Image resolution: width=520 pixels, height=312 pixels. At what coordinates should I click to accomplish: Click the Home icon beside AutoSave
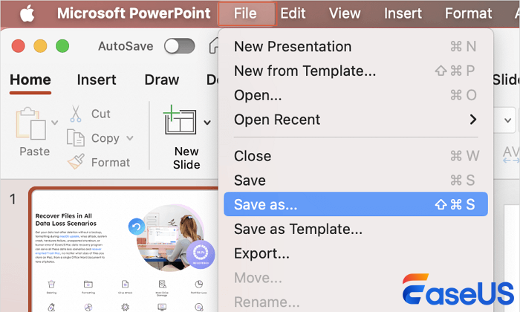[x=213, y=46]
